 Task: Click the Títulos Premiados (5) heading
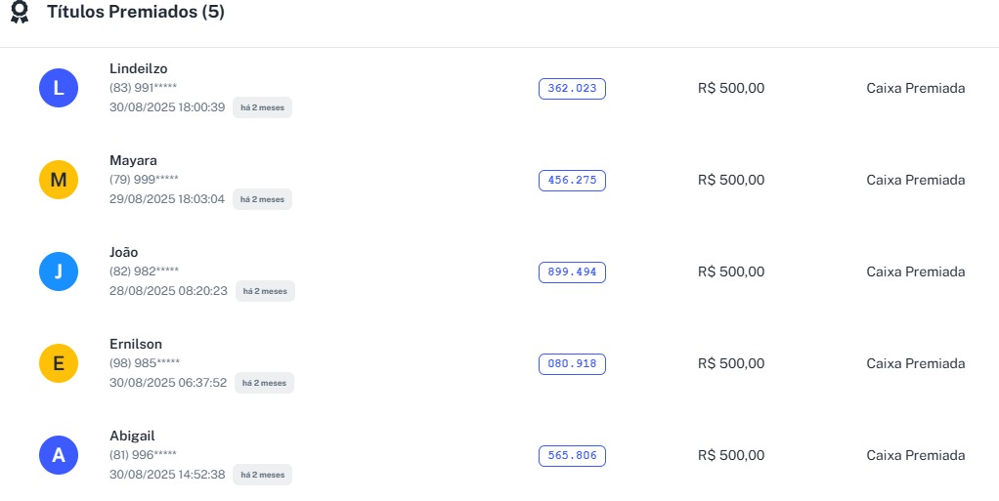click(x=136, y=13)
